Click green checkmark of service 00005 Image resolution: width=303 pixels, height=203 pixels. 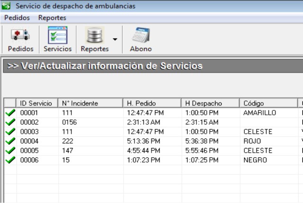click(10, 150)
